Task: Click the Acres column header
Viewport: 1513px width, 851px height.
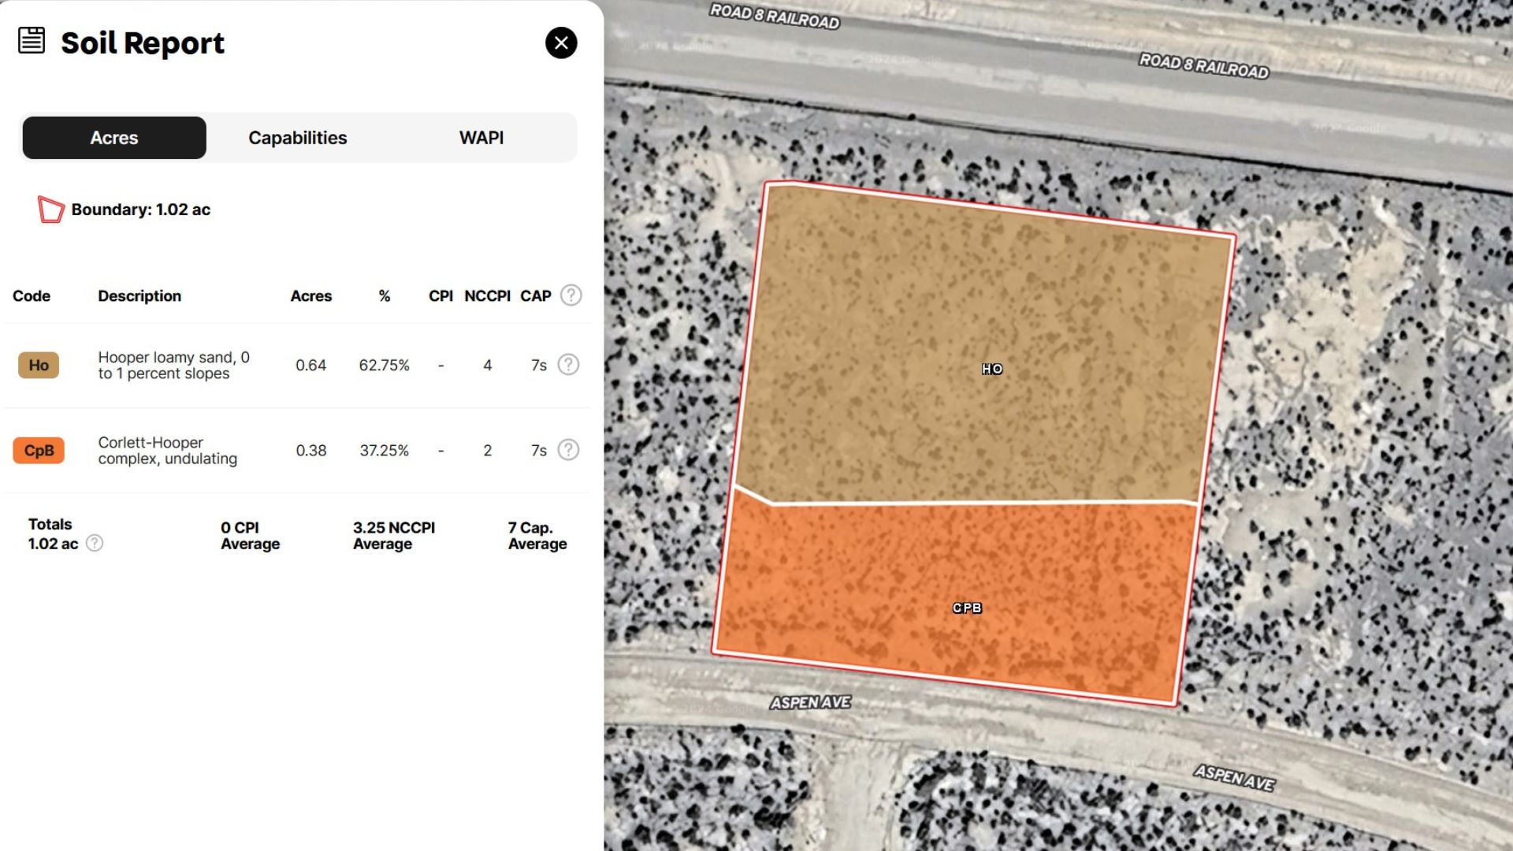Action: click(310, 295)
